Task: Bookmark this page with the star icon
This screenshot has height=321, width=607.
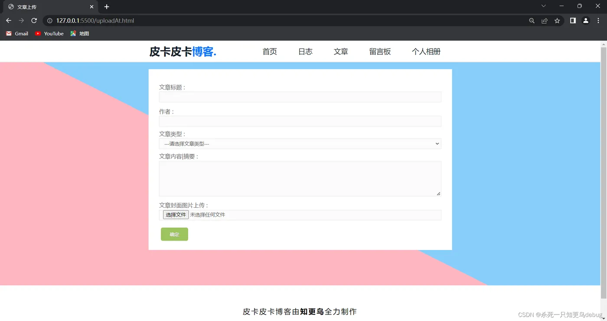Action: pos(557,21)
